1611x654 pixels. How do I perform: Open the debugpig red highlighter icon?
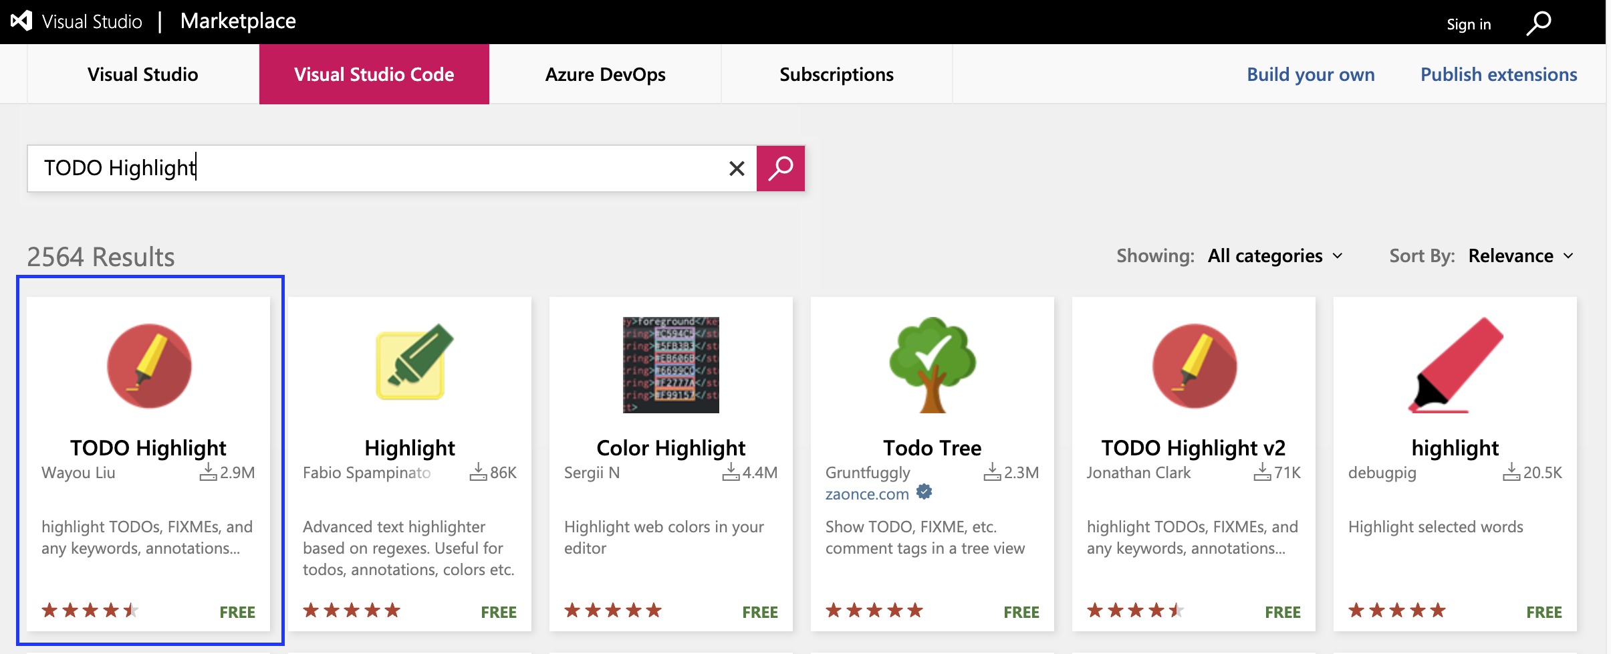click(1456, 365)
